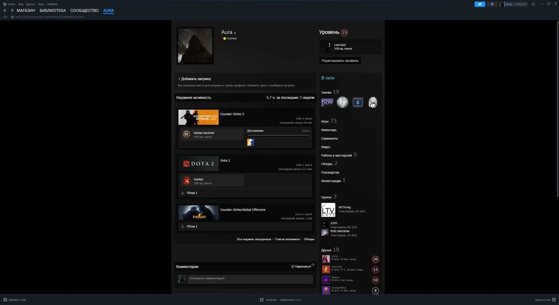Open the Ganker badge icon

tap(187, 181)
